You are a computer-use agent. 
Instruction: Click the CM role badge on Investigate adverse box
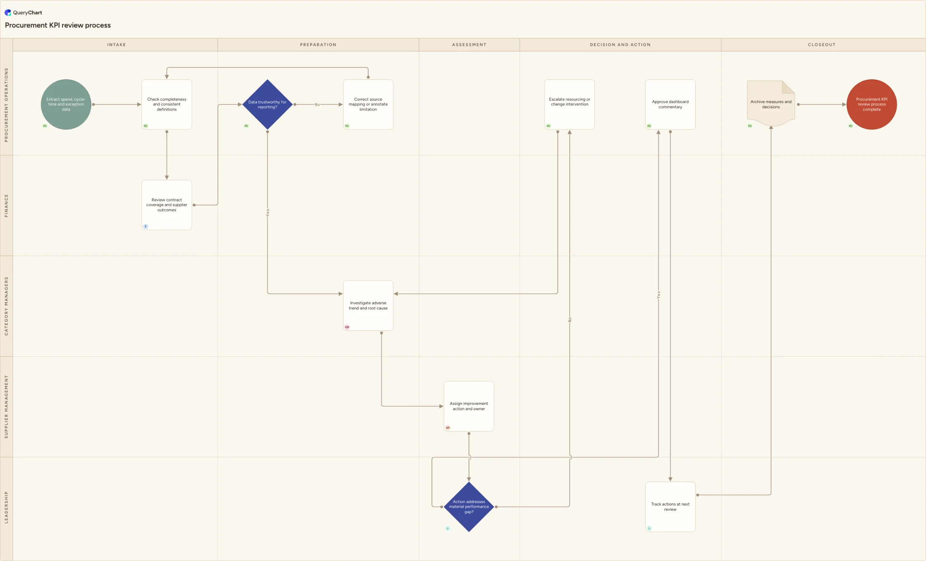[x=347, y=327]
